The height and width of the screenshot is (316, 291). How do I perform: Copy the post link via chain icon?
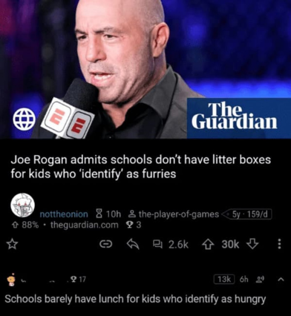[106, 244]
